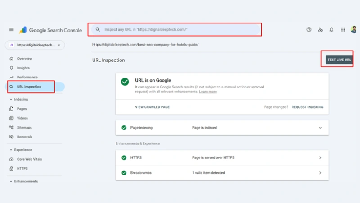The image size is (360, 203).
Task: Open the help question mark icon
Action: (x=309, y=29)
